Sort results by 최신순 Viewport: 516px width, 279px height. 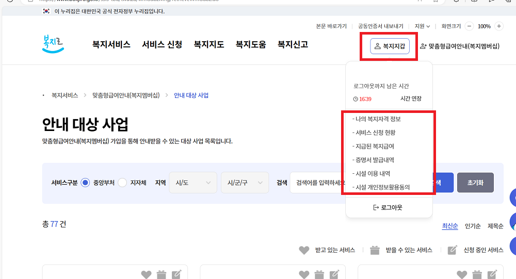coord(450,226)
